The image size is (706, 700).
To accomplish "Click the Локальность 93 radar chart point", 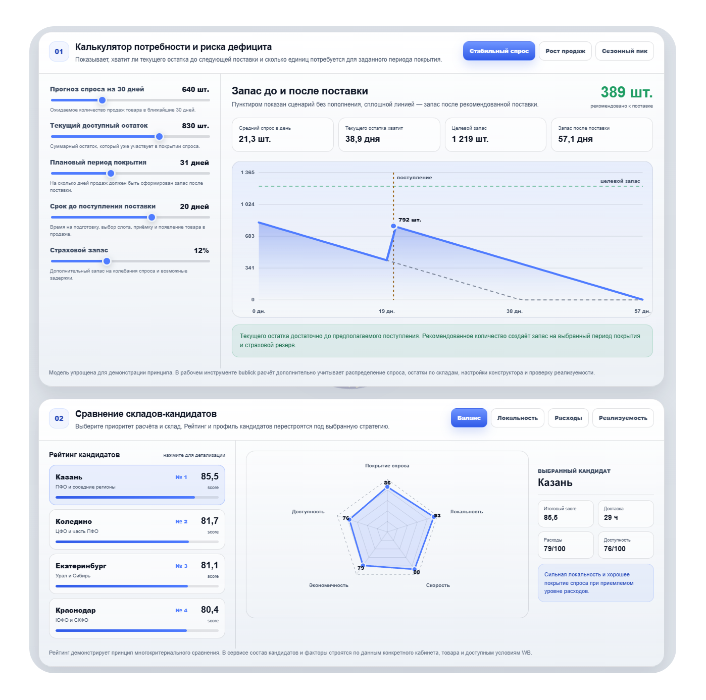I will (x=433, y=516).
